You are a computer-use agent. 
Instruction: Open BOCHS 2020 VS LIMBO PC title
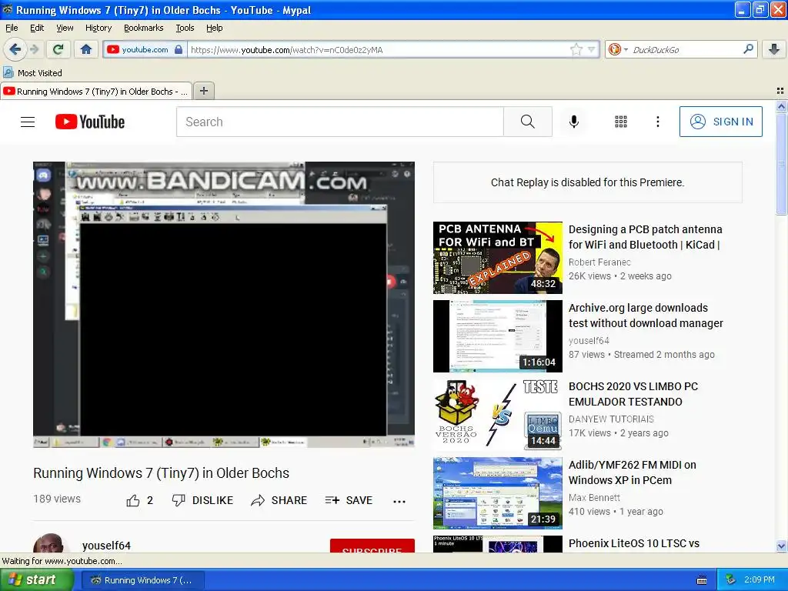click(x=633, y=394)
